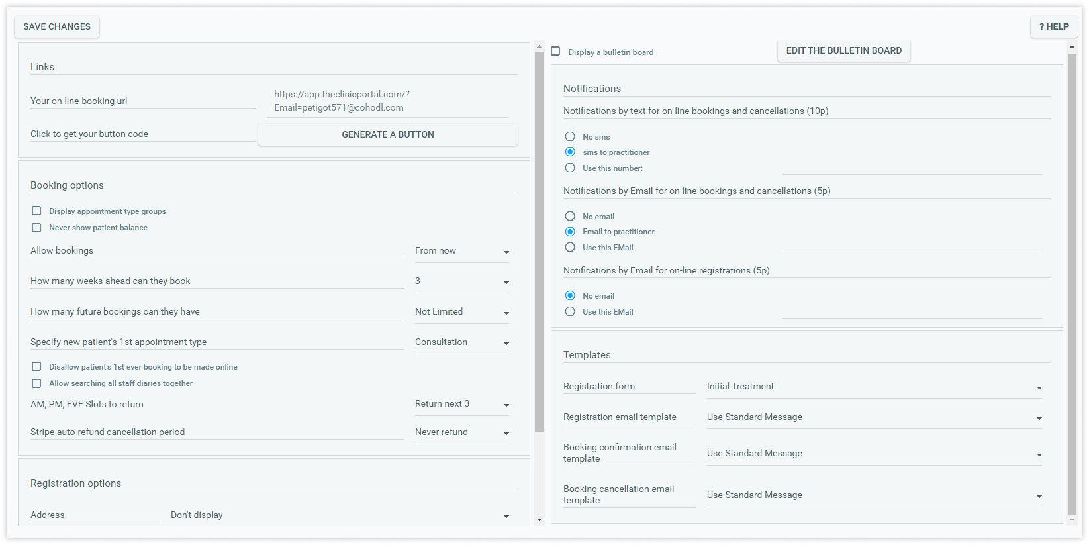Image resolution: width=1089 pixels, height=545 pixels.
Task: Expand the Never refund dropdown
Action: click(462, 432)
